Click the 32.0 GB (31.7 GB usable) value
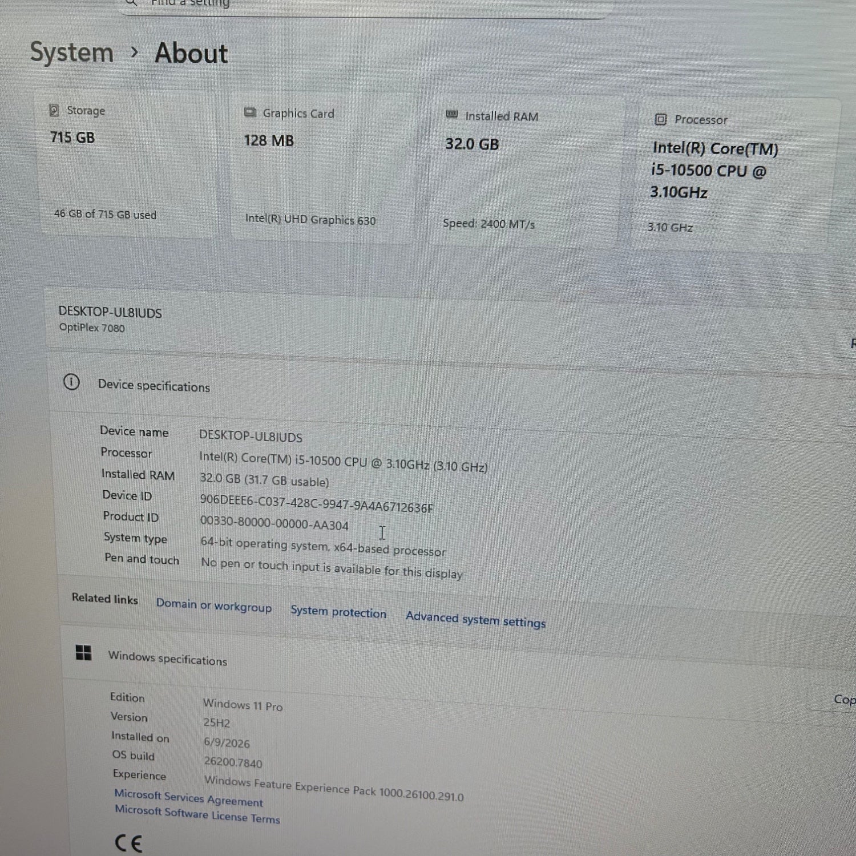Viewport: 856px width, 856px height. (x=264, y=480)
